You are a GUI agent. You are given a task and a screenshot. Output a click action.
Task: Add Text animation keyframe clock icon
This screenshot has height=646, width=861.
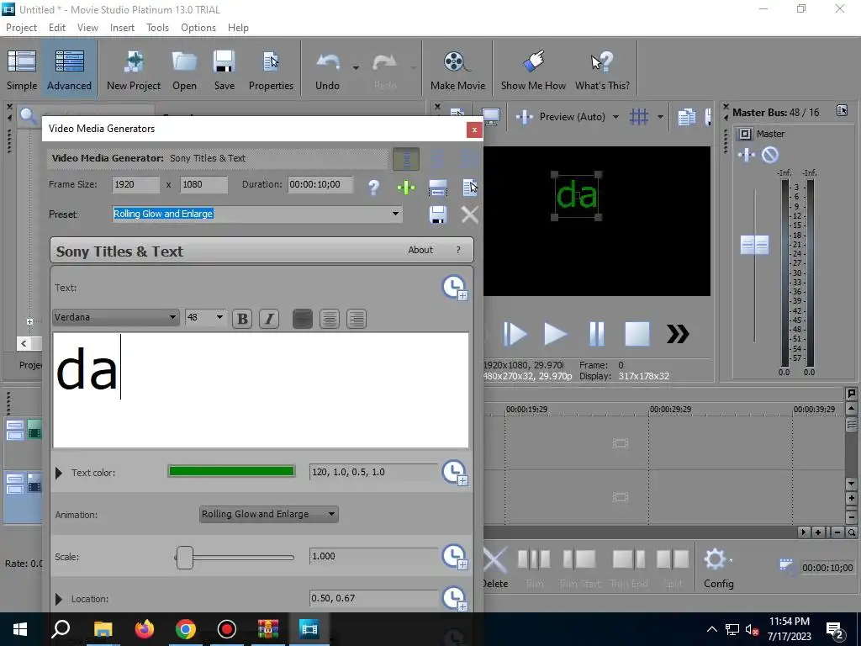point(455,288)
